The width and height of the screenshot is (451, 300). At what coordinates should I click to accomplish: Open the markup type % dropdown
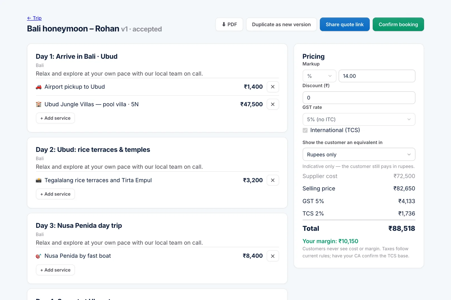(319, 76)
